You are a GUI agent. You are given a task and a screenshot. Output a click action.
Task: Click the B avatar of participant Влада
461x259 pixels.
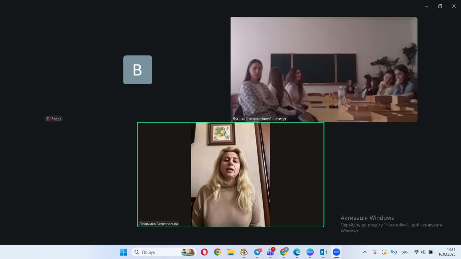[x=138, y=70]
